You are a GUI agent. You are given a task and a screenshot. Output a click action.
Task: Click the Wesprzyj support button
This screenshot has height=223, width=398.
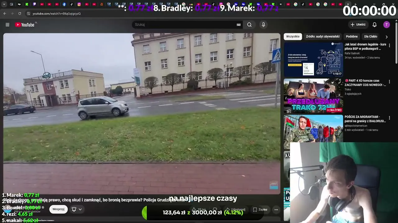58,209
